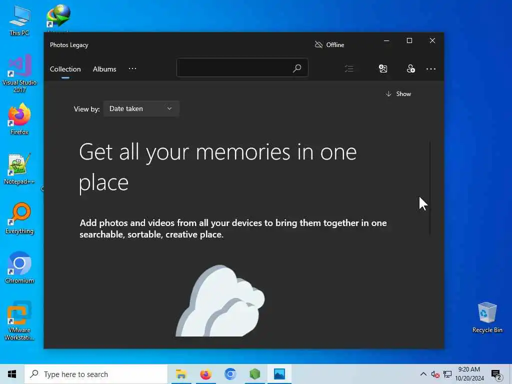Switch to the Albums tab

point(104,69)
